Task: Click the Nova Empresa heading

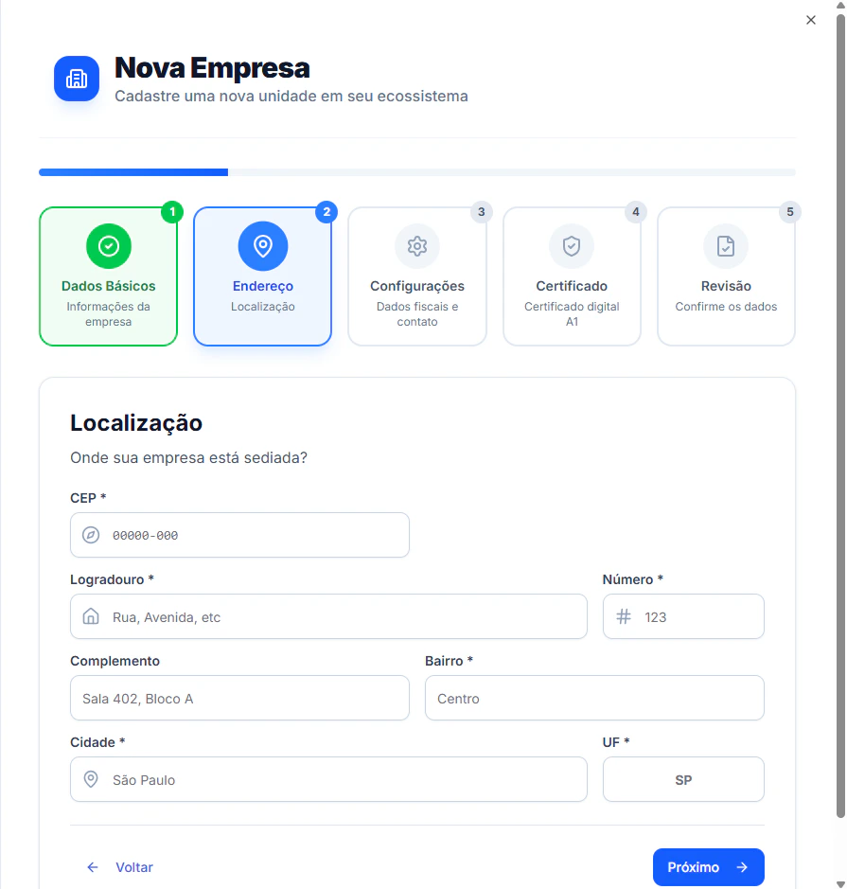Action: [x=212, y=67]
